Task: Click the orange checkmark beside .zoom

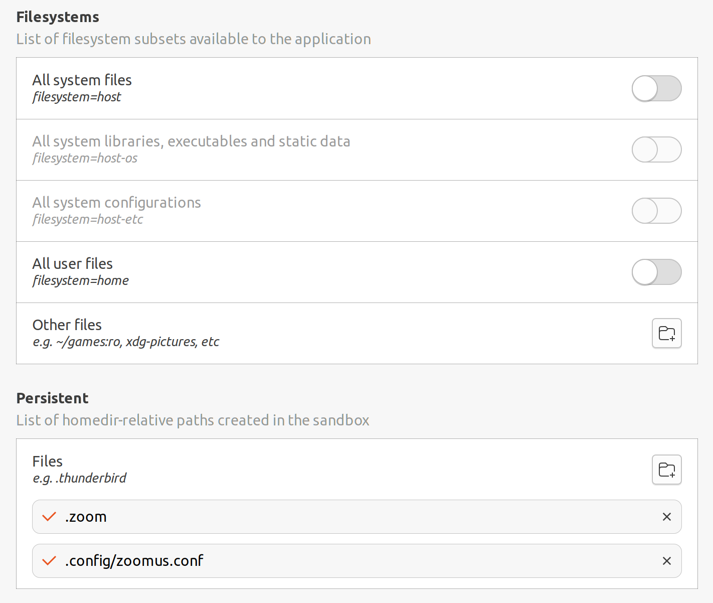Action: click(x=49, y=517)
